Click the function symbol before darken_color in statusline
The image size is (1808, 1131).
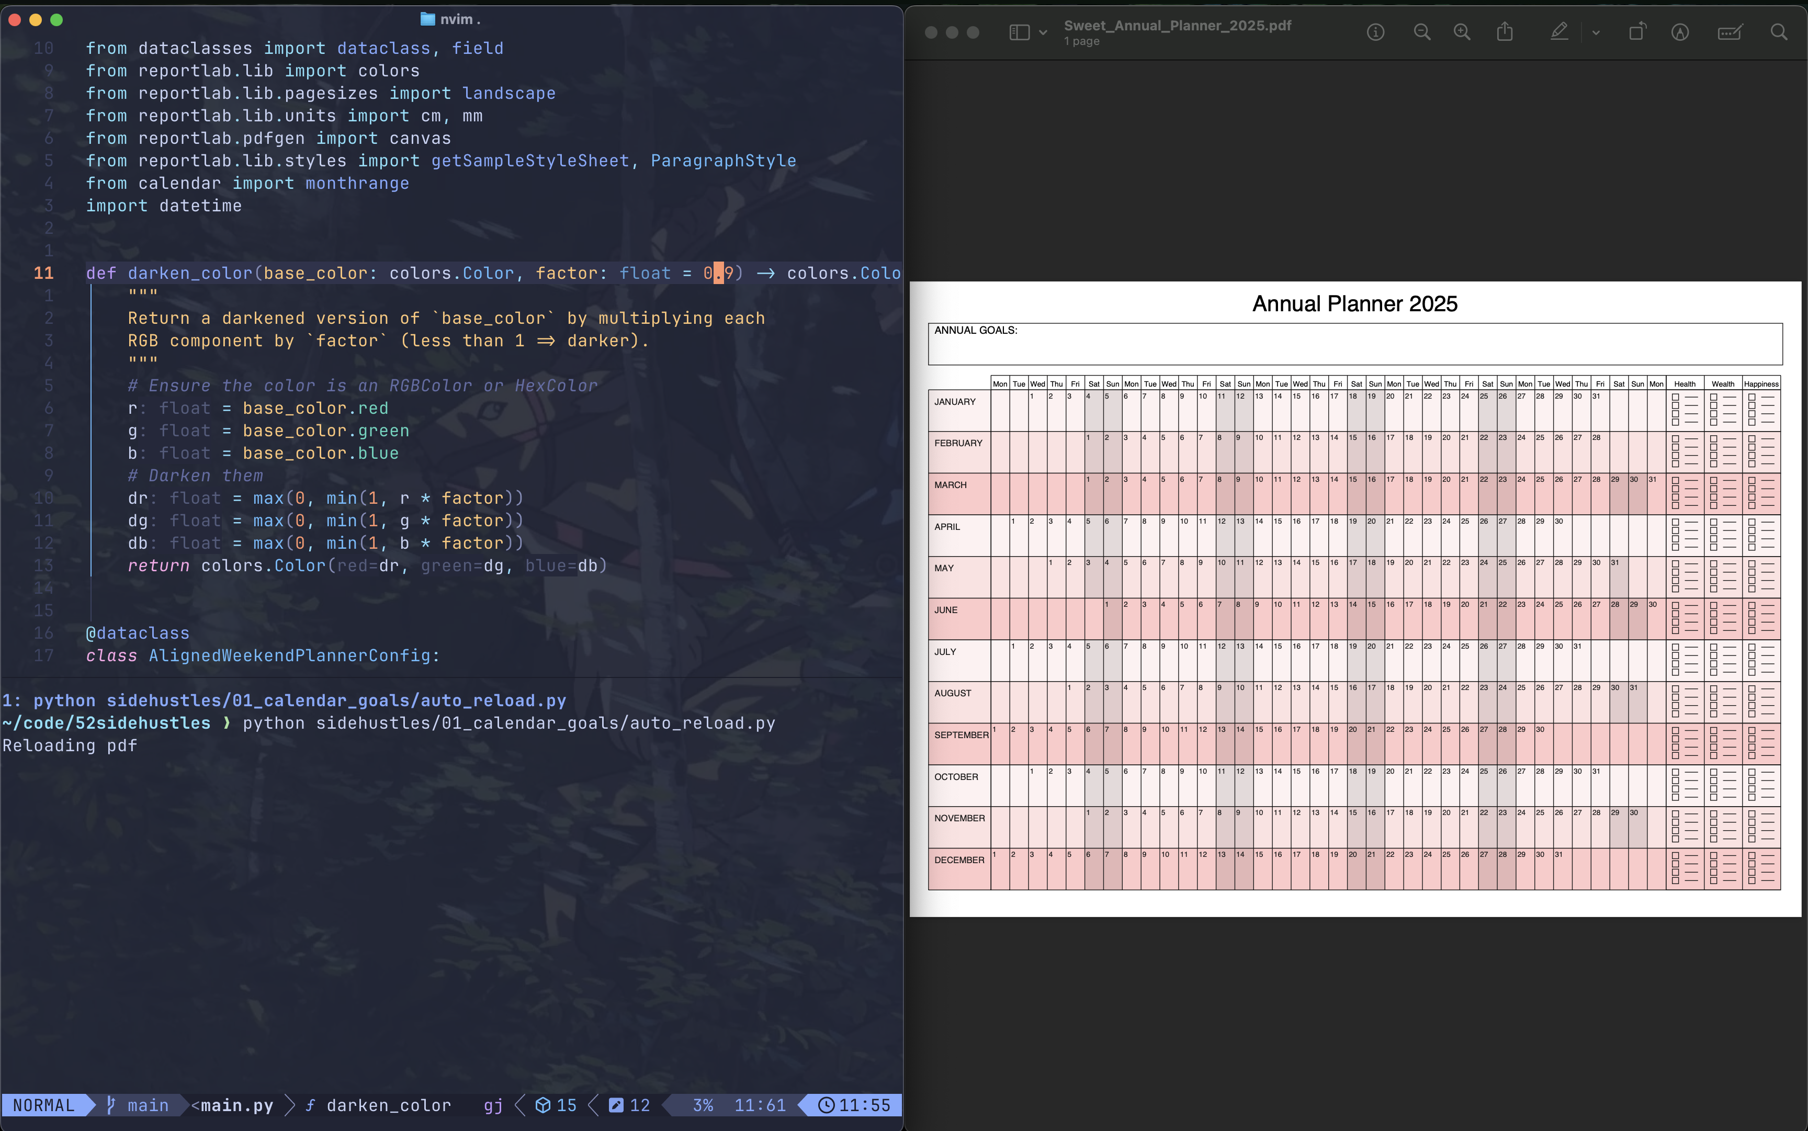[310, 1105]
